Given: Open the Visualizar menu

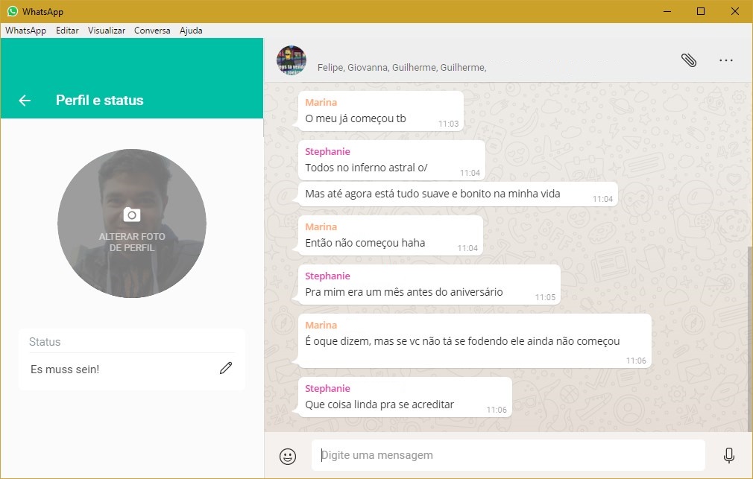Looking at the screenshot, I should (107, 31).
